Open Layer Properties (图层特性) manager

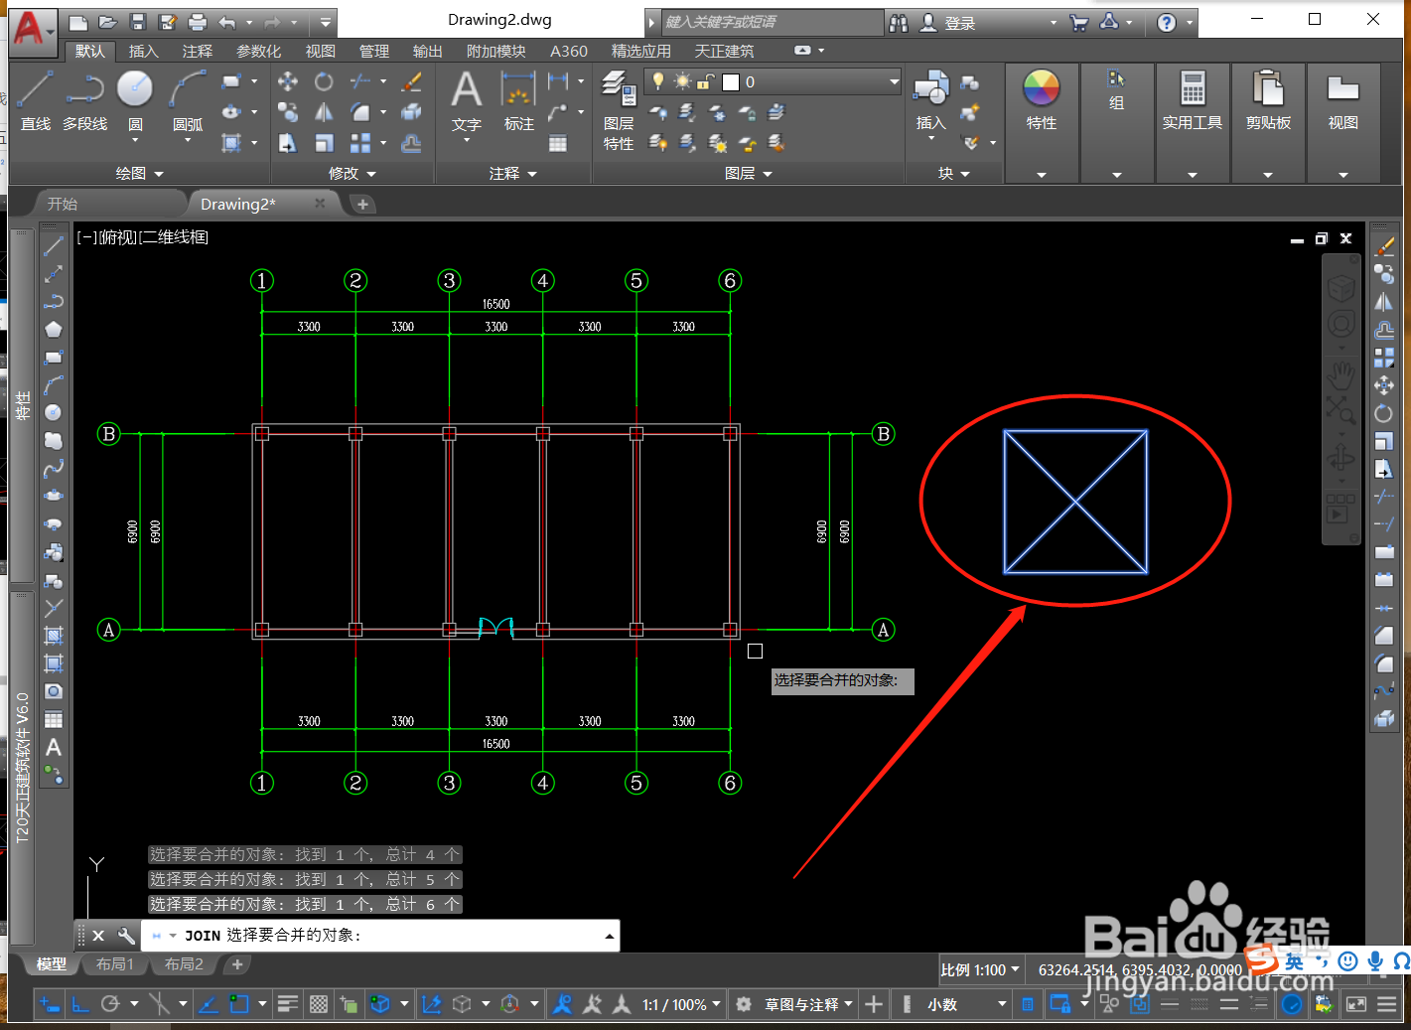pyautogui.click(x=619, y=110)
